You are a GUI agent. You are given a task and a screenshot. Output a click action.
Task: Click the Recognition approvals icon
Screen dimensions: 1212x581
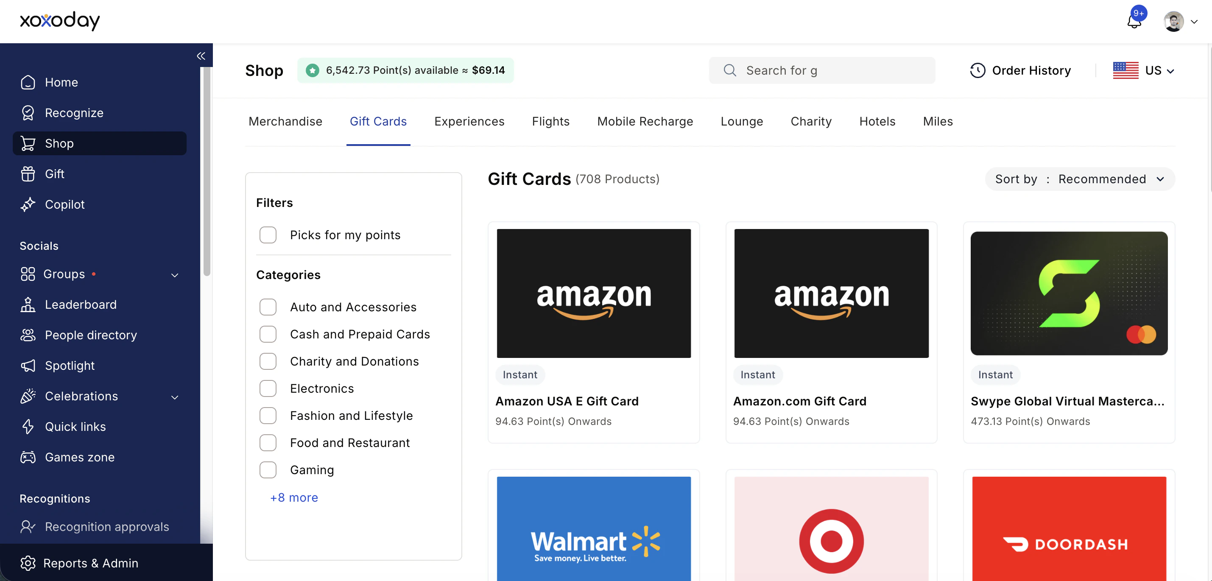[28, 527]
